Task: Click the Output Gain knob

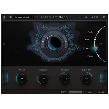Action: [x=87, y=79]
